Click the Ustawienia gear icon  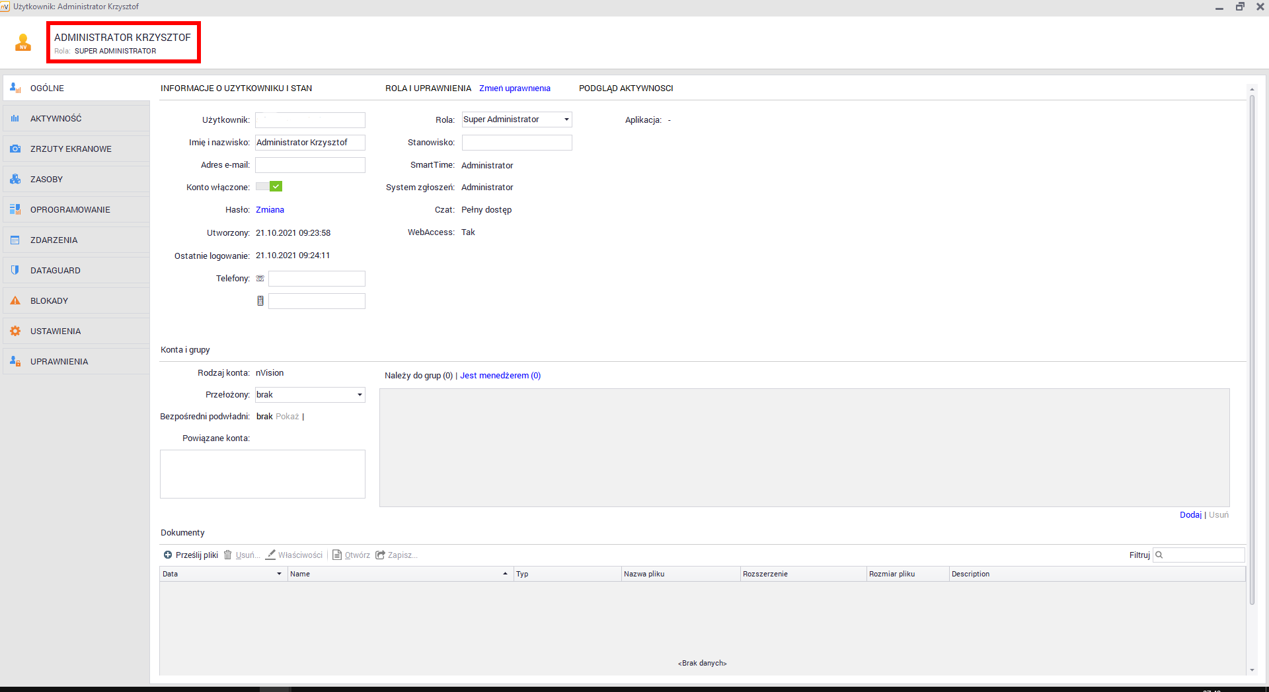click(15, 331)
